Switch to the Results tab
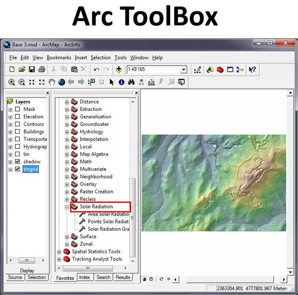 tap(123, 277)
